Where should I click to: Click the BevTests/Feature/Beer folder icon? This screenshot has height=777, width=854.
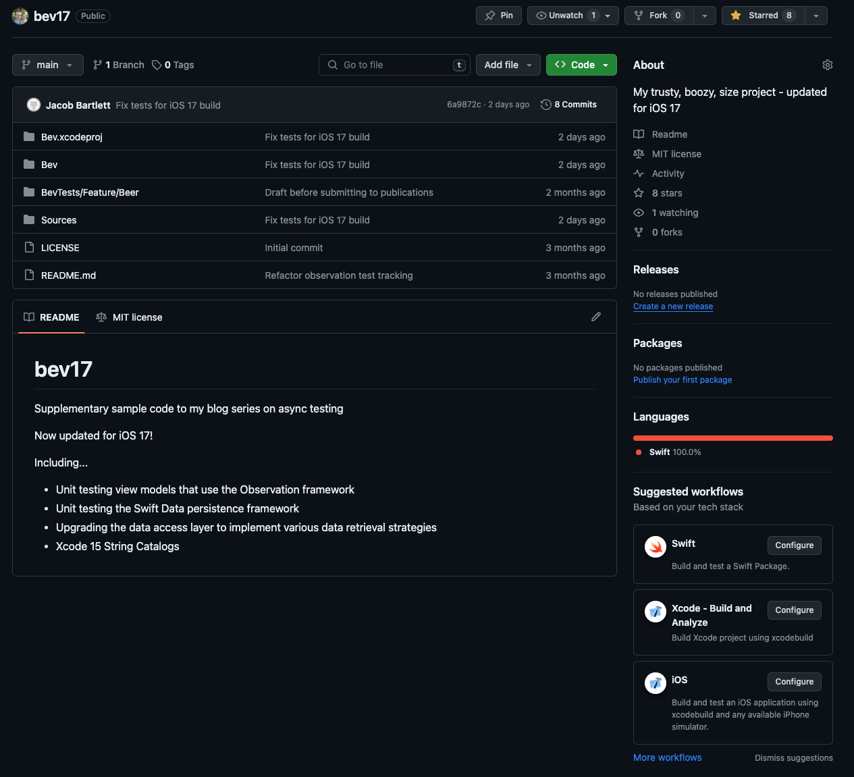click(29, 192)
